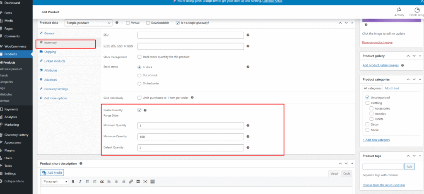Click help icon next to SKU field

coord(248,35)
